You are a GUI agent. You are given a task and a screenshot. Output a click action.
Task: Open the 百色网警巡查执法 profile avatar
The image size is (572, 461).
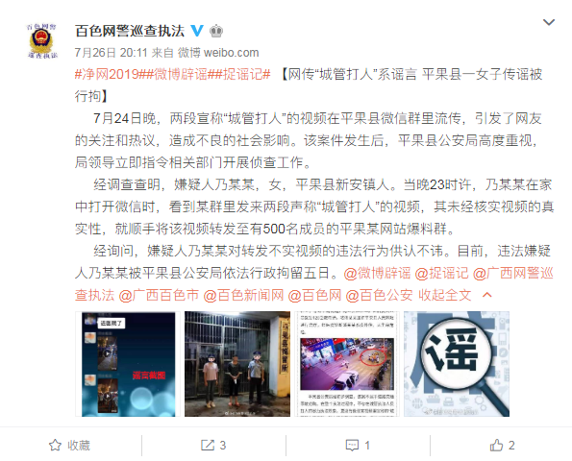coord(42,40)
